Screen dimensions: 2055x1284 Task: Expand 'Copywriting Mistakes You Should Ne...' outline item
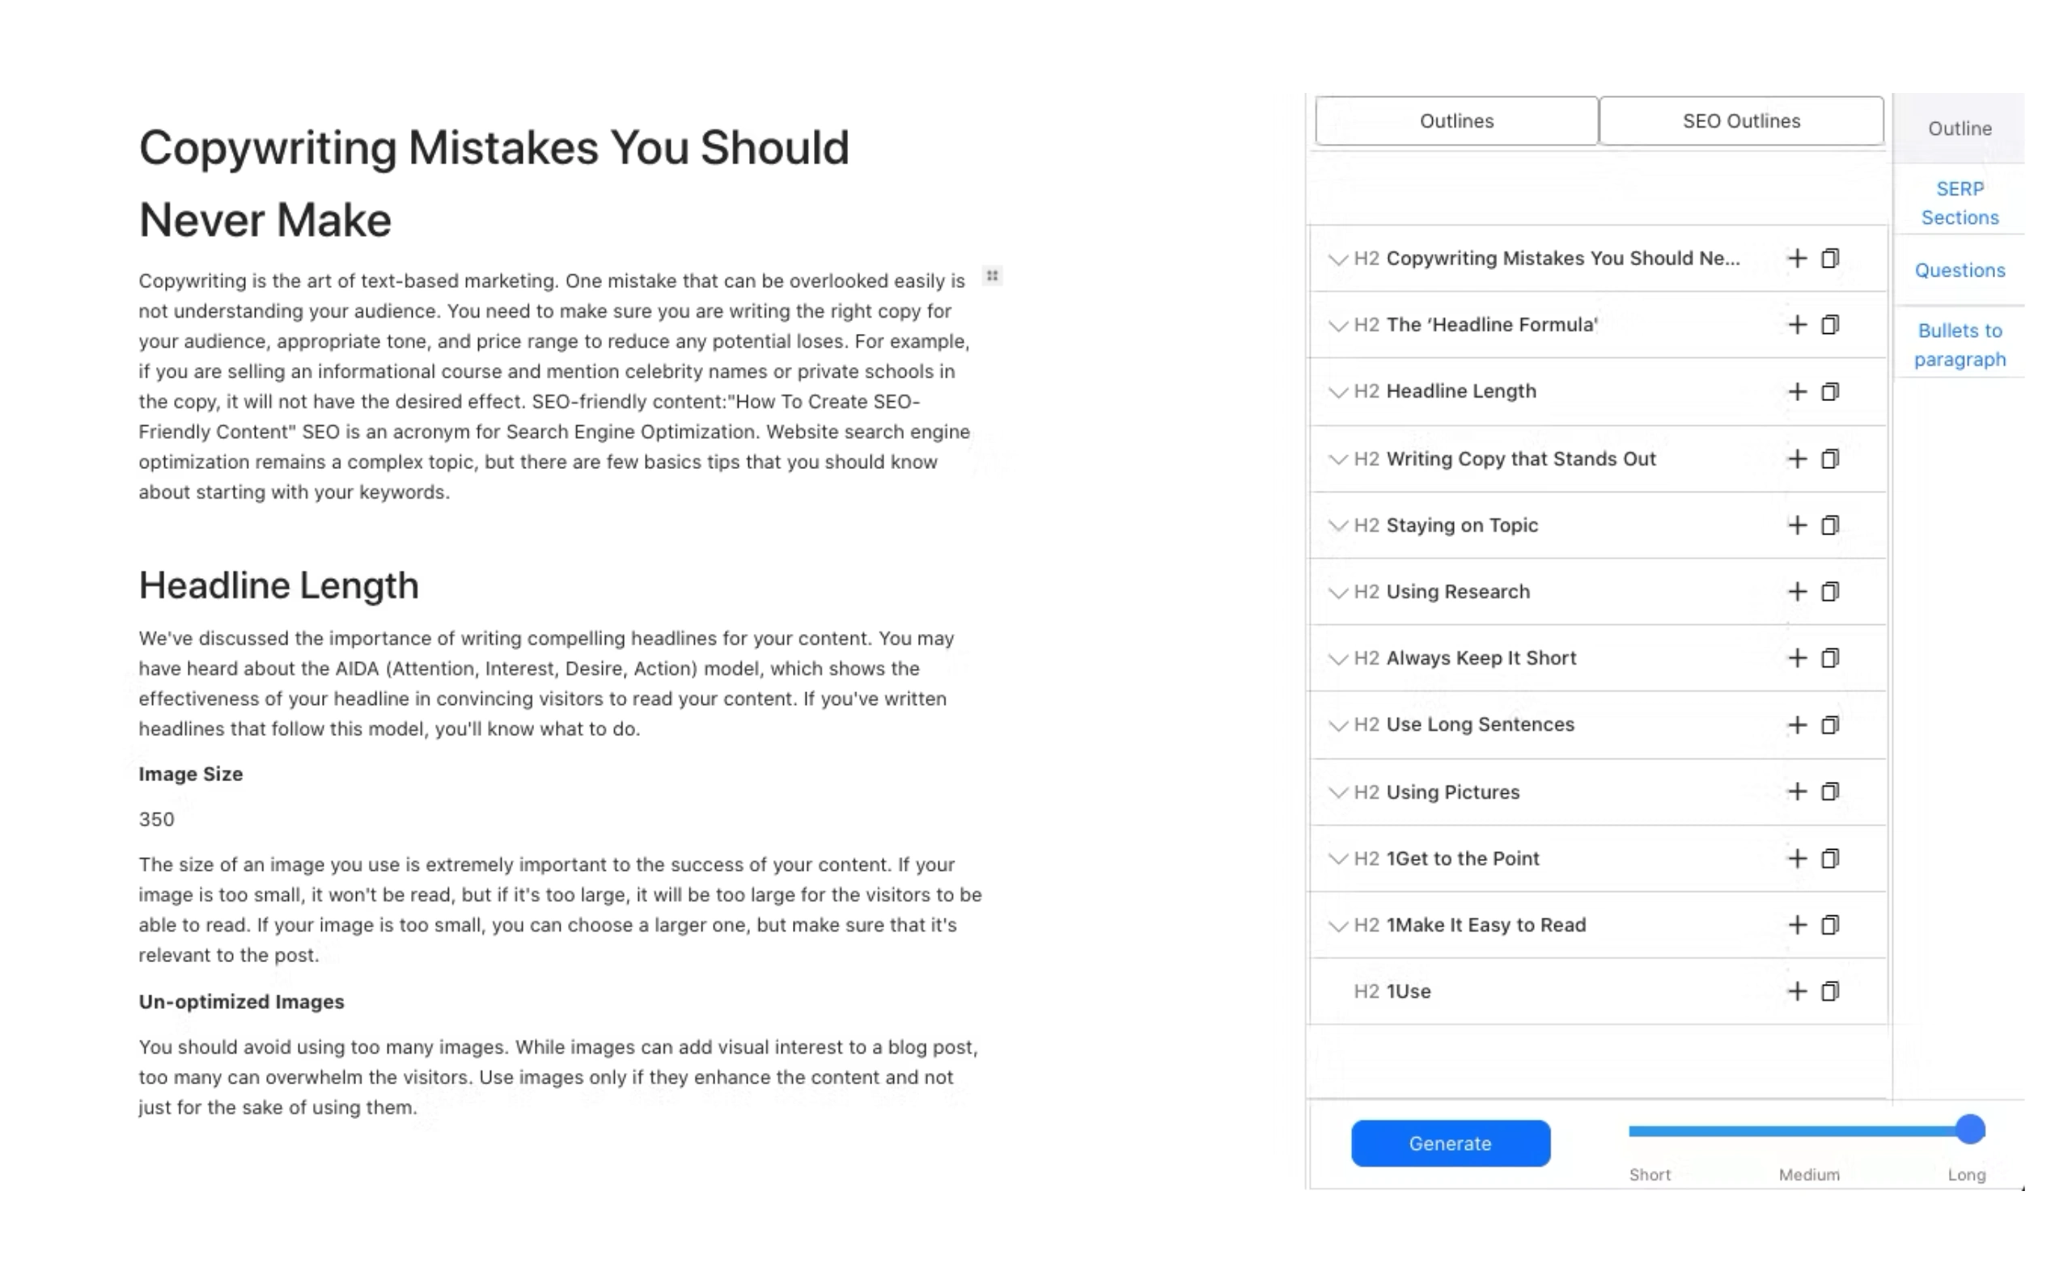click(x=1337, y=259)
